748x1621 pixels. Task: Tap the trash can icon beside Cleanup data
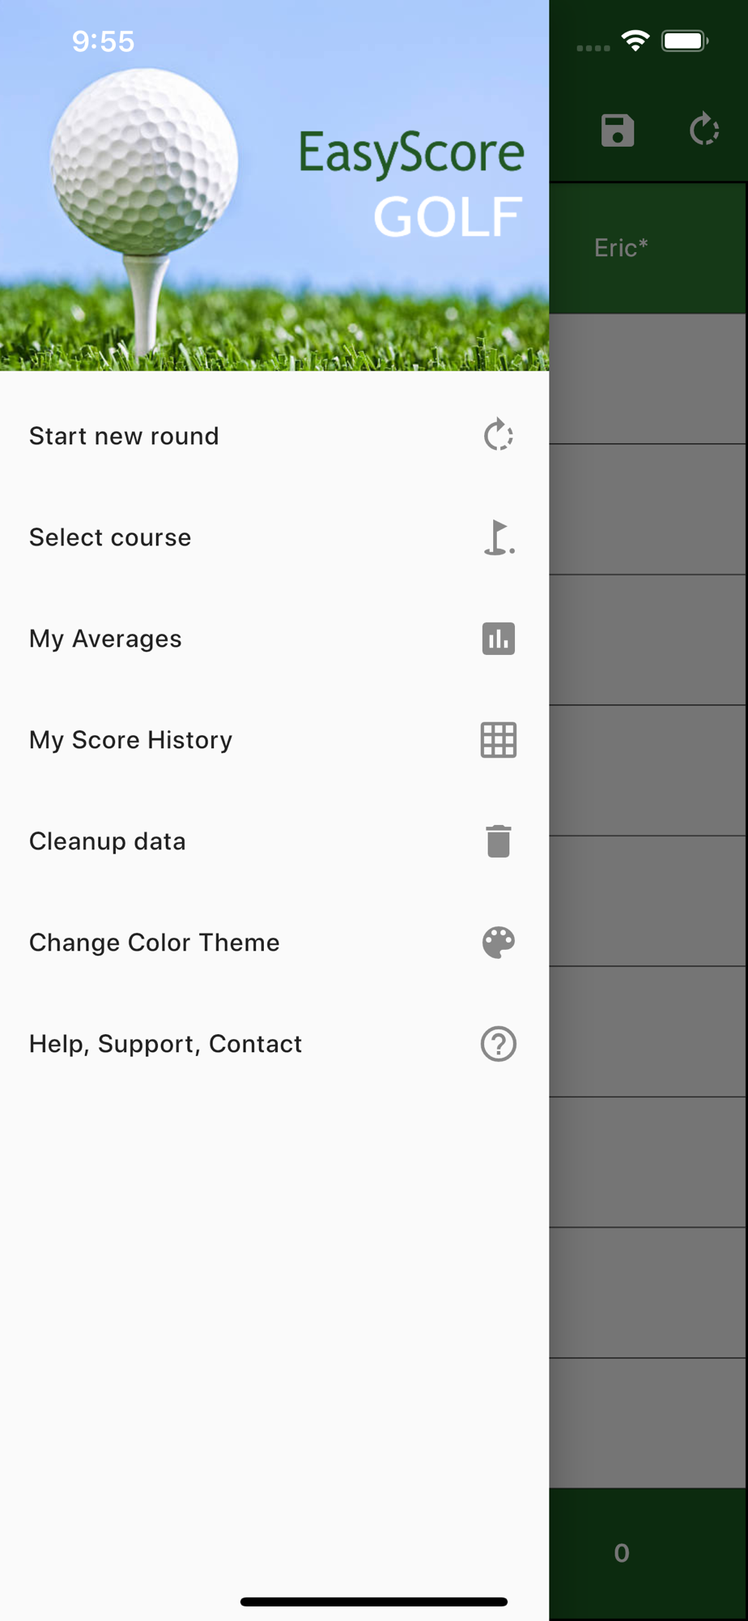(x=499, y=841)
